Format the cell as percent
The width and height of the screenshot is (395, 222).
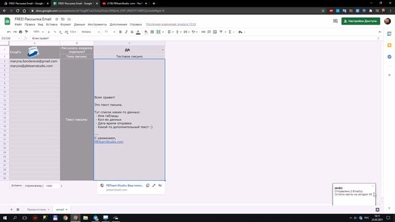pyautogui.click(x=55, y=32)
